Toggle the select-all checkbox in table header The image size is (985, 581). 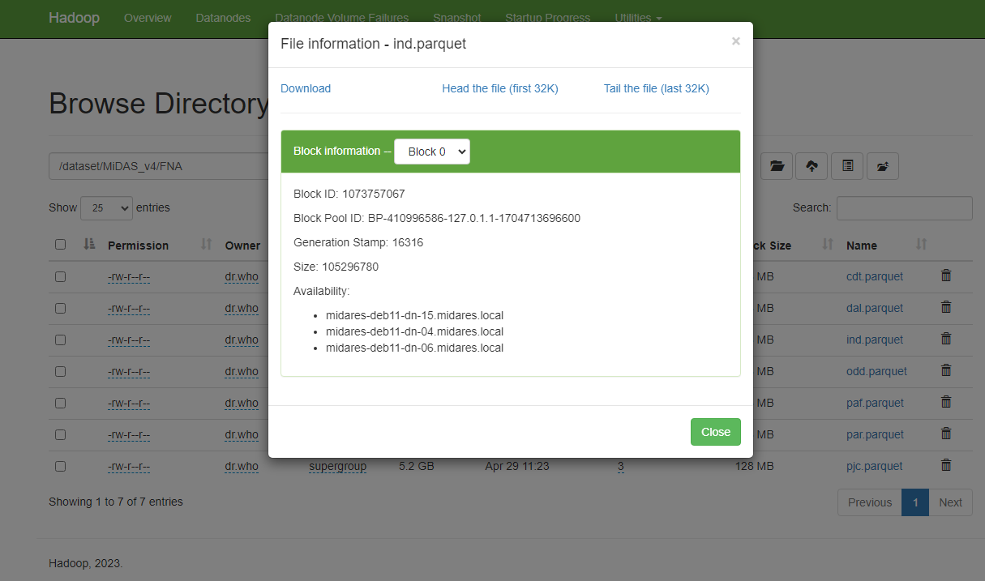(60, 245)
